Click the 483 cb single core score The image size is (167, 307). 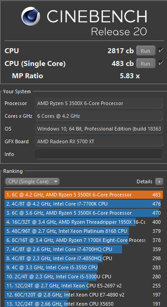[123, 63]
